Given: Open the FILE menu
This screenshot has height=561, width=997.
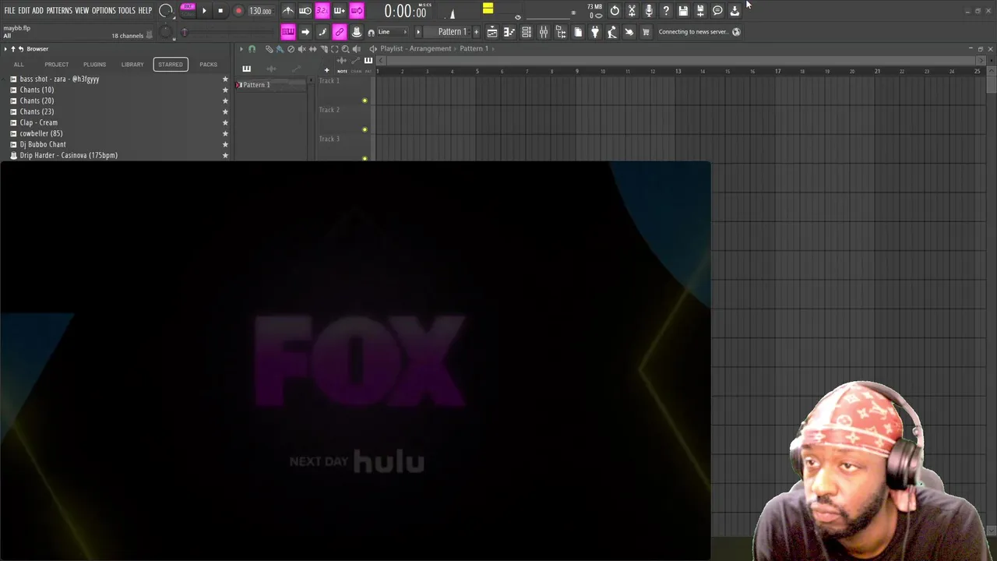Looking at the screenshot, I should [x=9, y=10].
